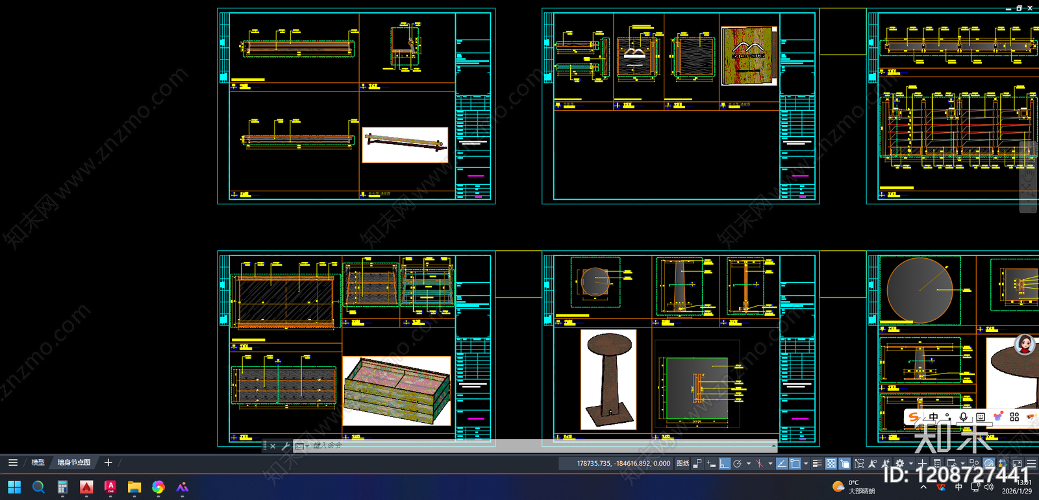
Task: Open command line customization wrench
Action: pos(285,446)
